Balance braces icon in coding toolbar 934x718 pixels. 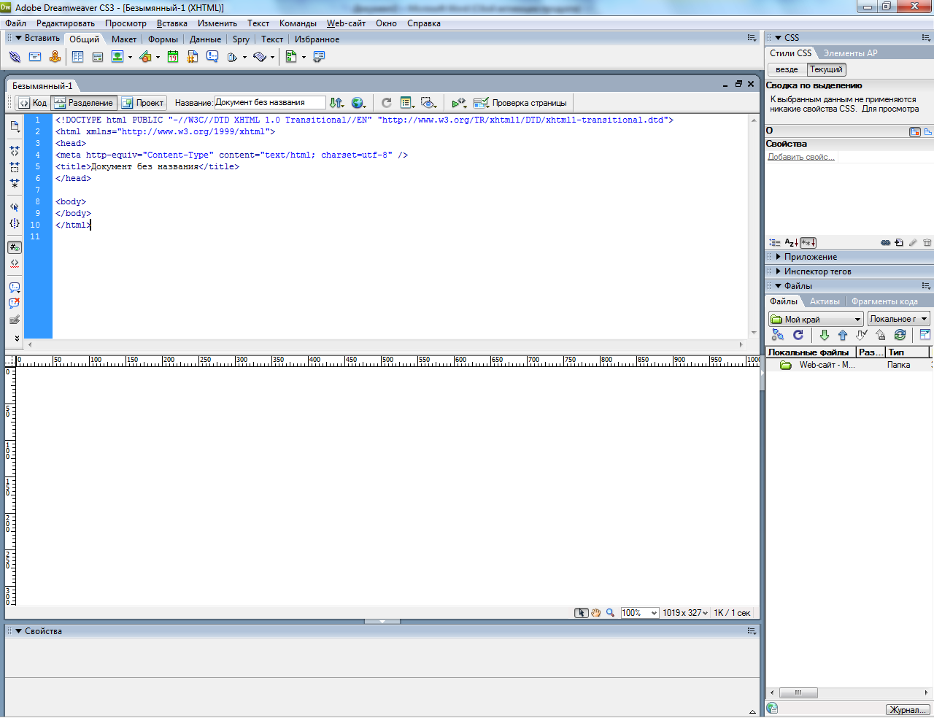pos(15,223)
